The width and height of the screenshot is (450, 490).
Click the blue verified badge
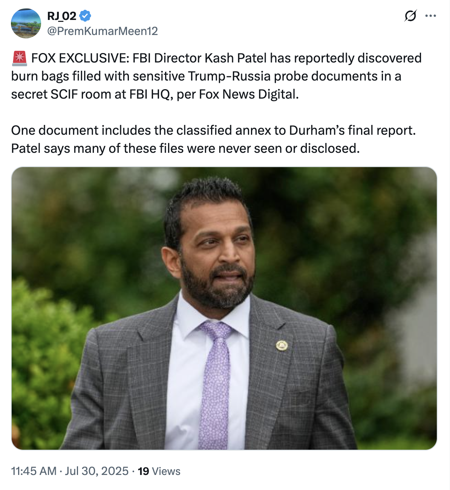(x=86, y=16)
